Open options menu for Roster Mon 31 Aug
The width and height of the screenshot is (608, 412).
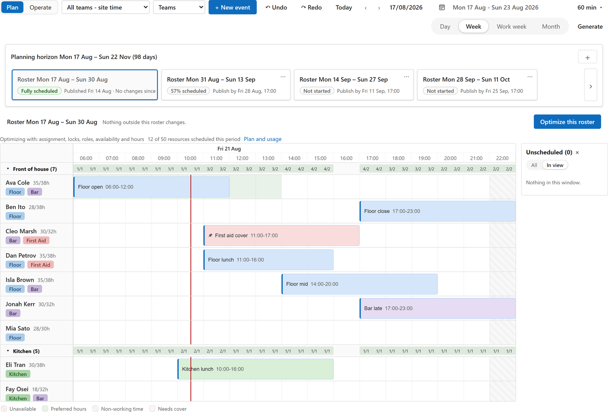[x=283, y=77]
